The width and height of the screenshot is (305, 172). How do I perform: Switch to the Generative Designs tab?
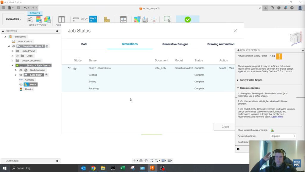click(x=175, y=44)
